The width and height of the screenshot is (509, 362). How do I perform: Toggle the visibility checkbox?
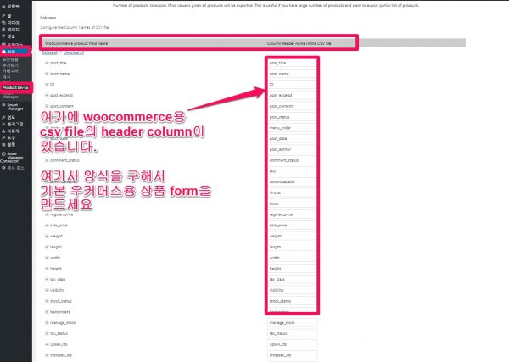47,290
